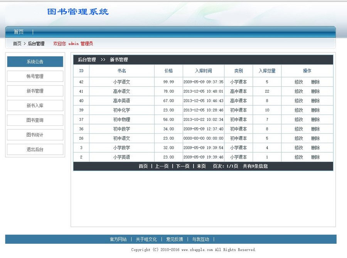Open 图书查询 (Book Query) page

[x=35, y=120]
